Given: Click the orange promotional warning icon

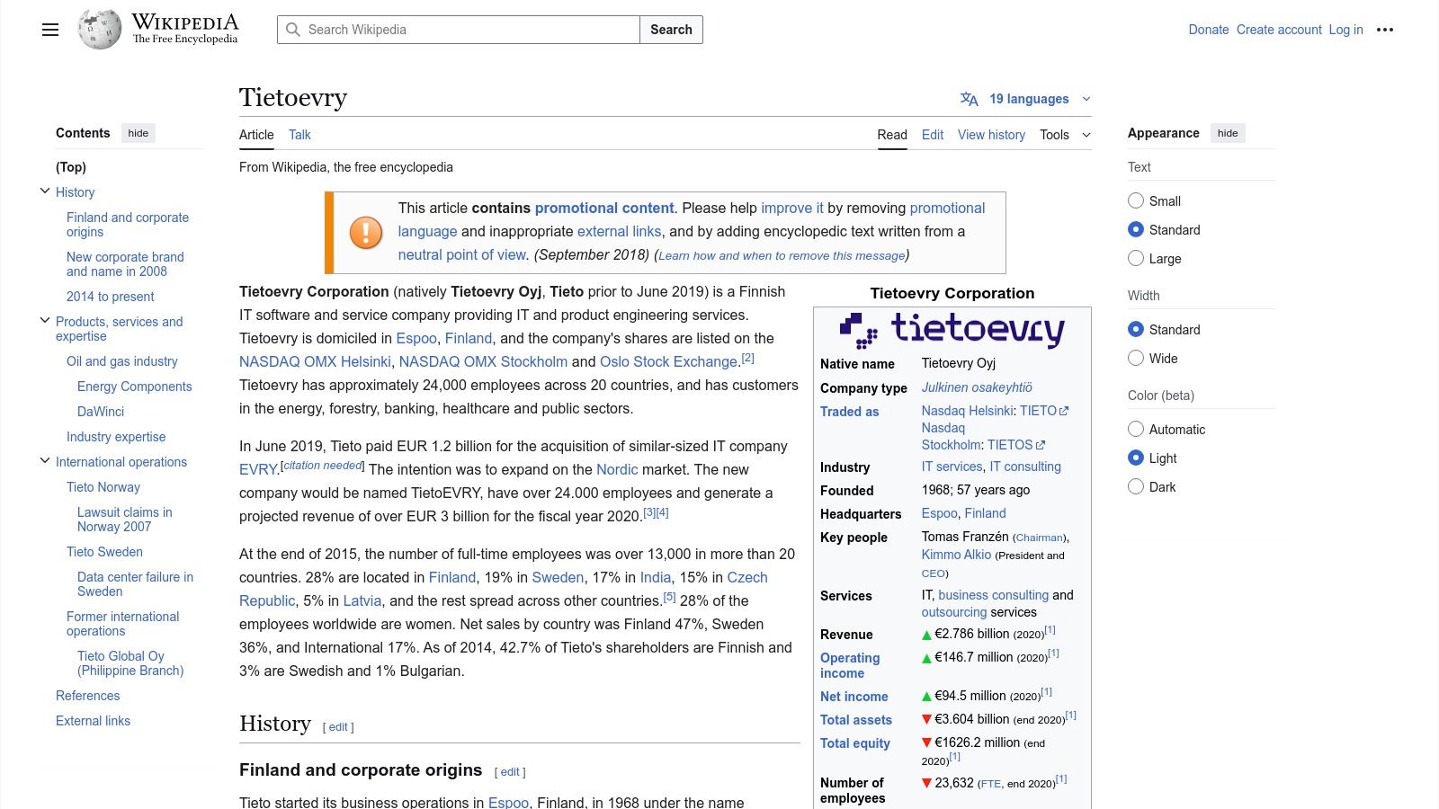Looking at the screenshot, I should tap(366, 232).
